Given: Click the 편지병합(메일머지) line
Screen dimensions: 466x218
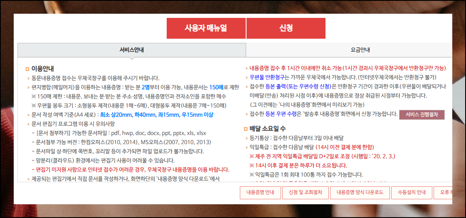Looking at the screenshot, I should (135, 87).
